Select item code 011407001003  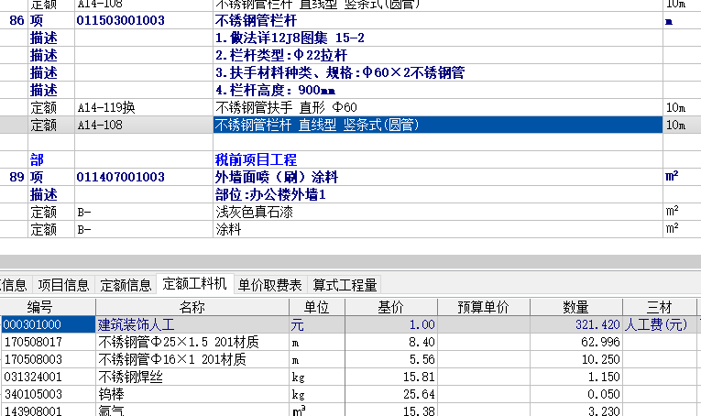[120, 177]
